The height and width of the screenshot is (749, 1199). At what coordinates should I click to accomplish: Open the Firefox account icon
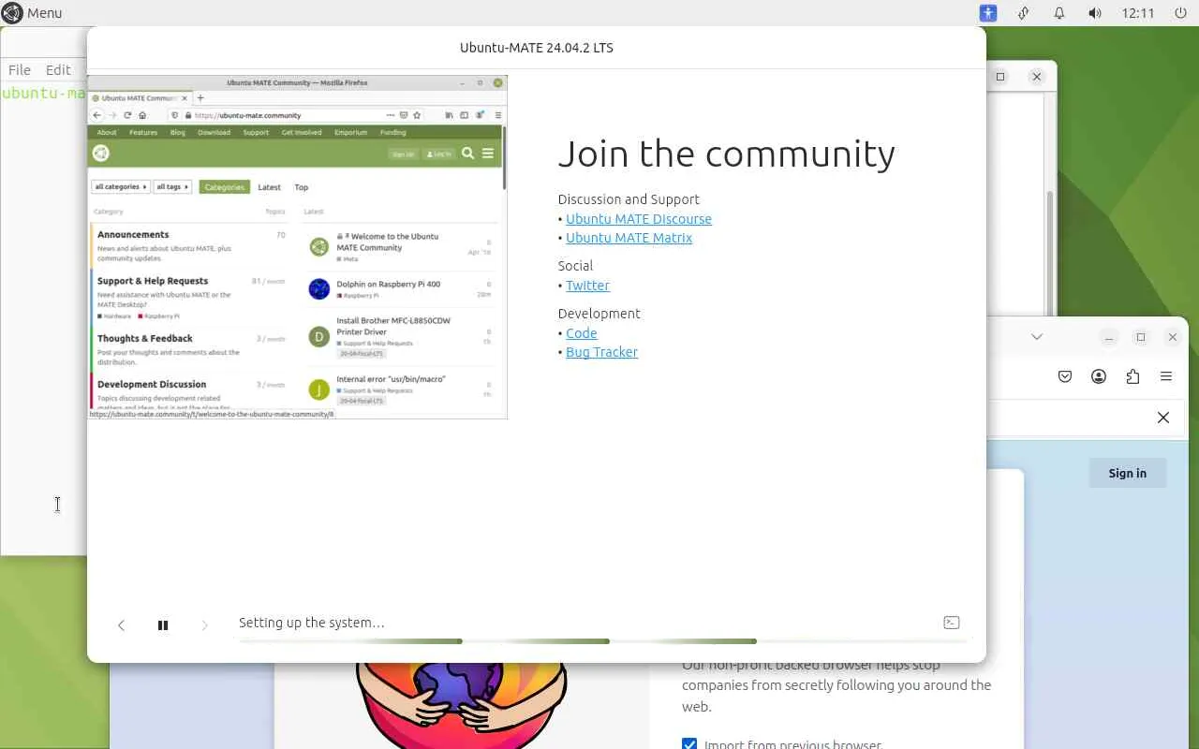[1099, 376]
